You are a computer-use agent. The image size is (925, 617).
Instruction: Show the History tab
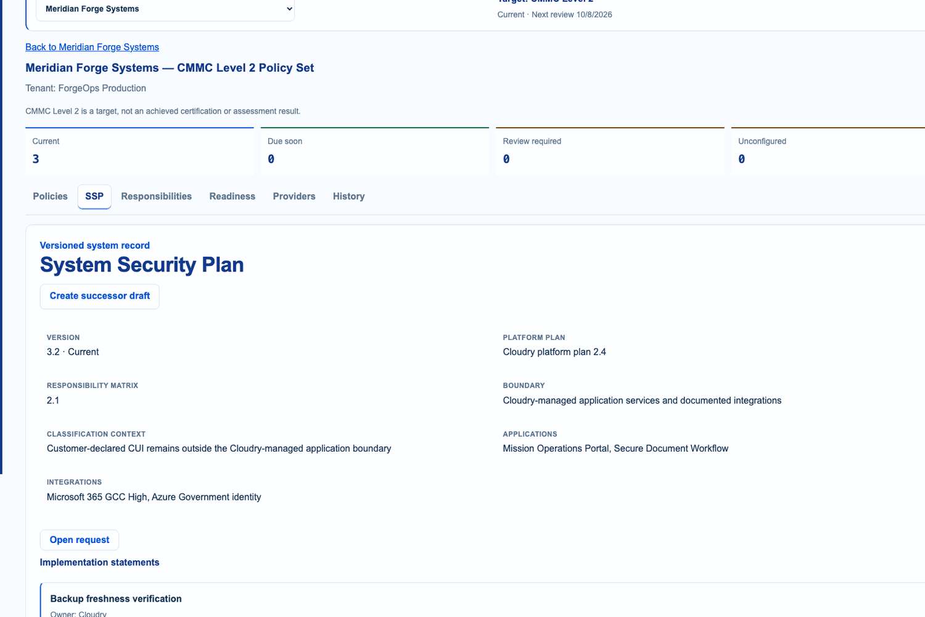coord(348,196)
